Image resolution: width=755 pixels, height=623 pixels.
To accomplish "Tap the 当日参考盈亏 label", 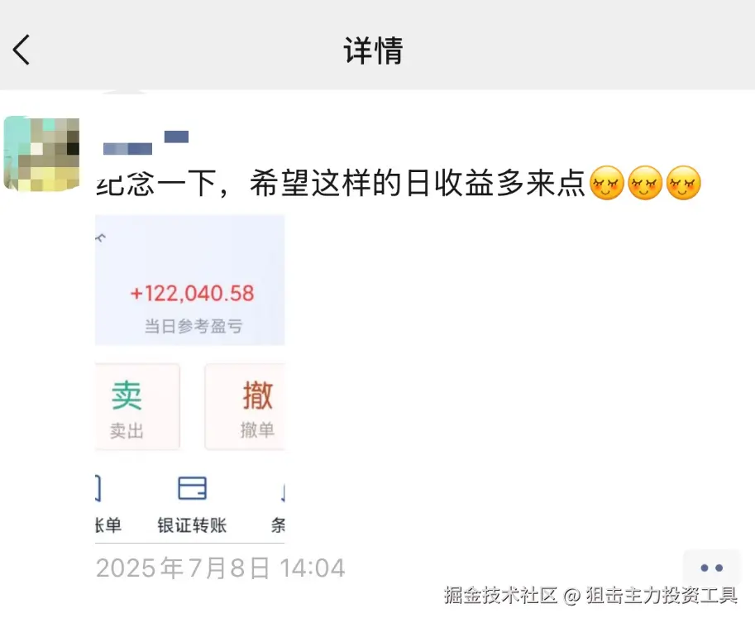I will point(193,326).
